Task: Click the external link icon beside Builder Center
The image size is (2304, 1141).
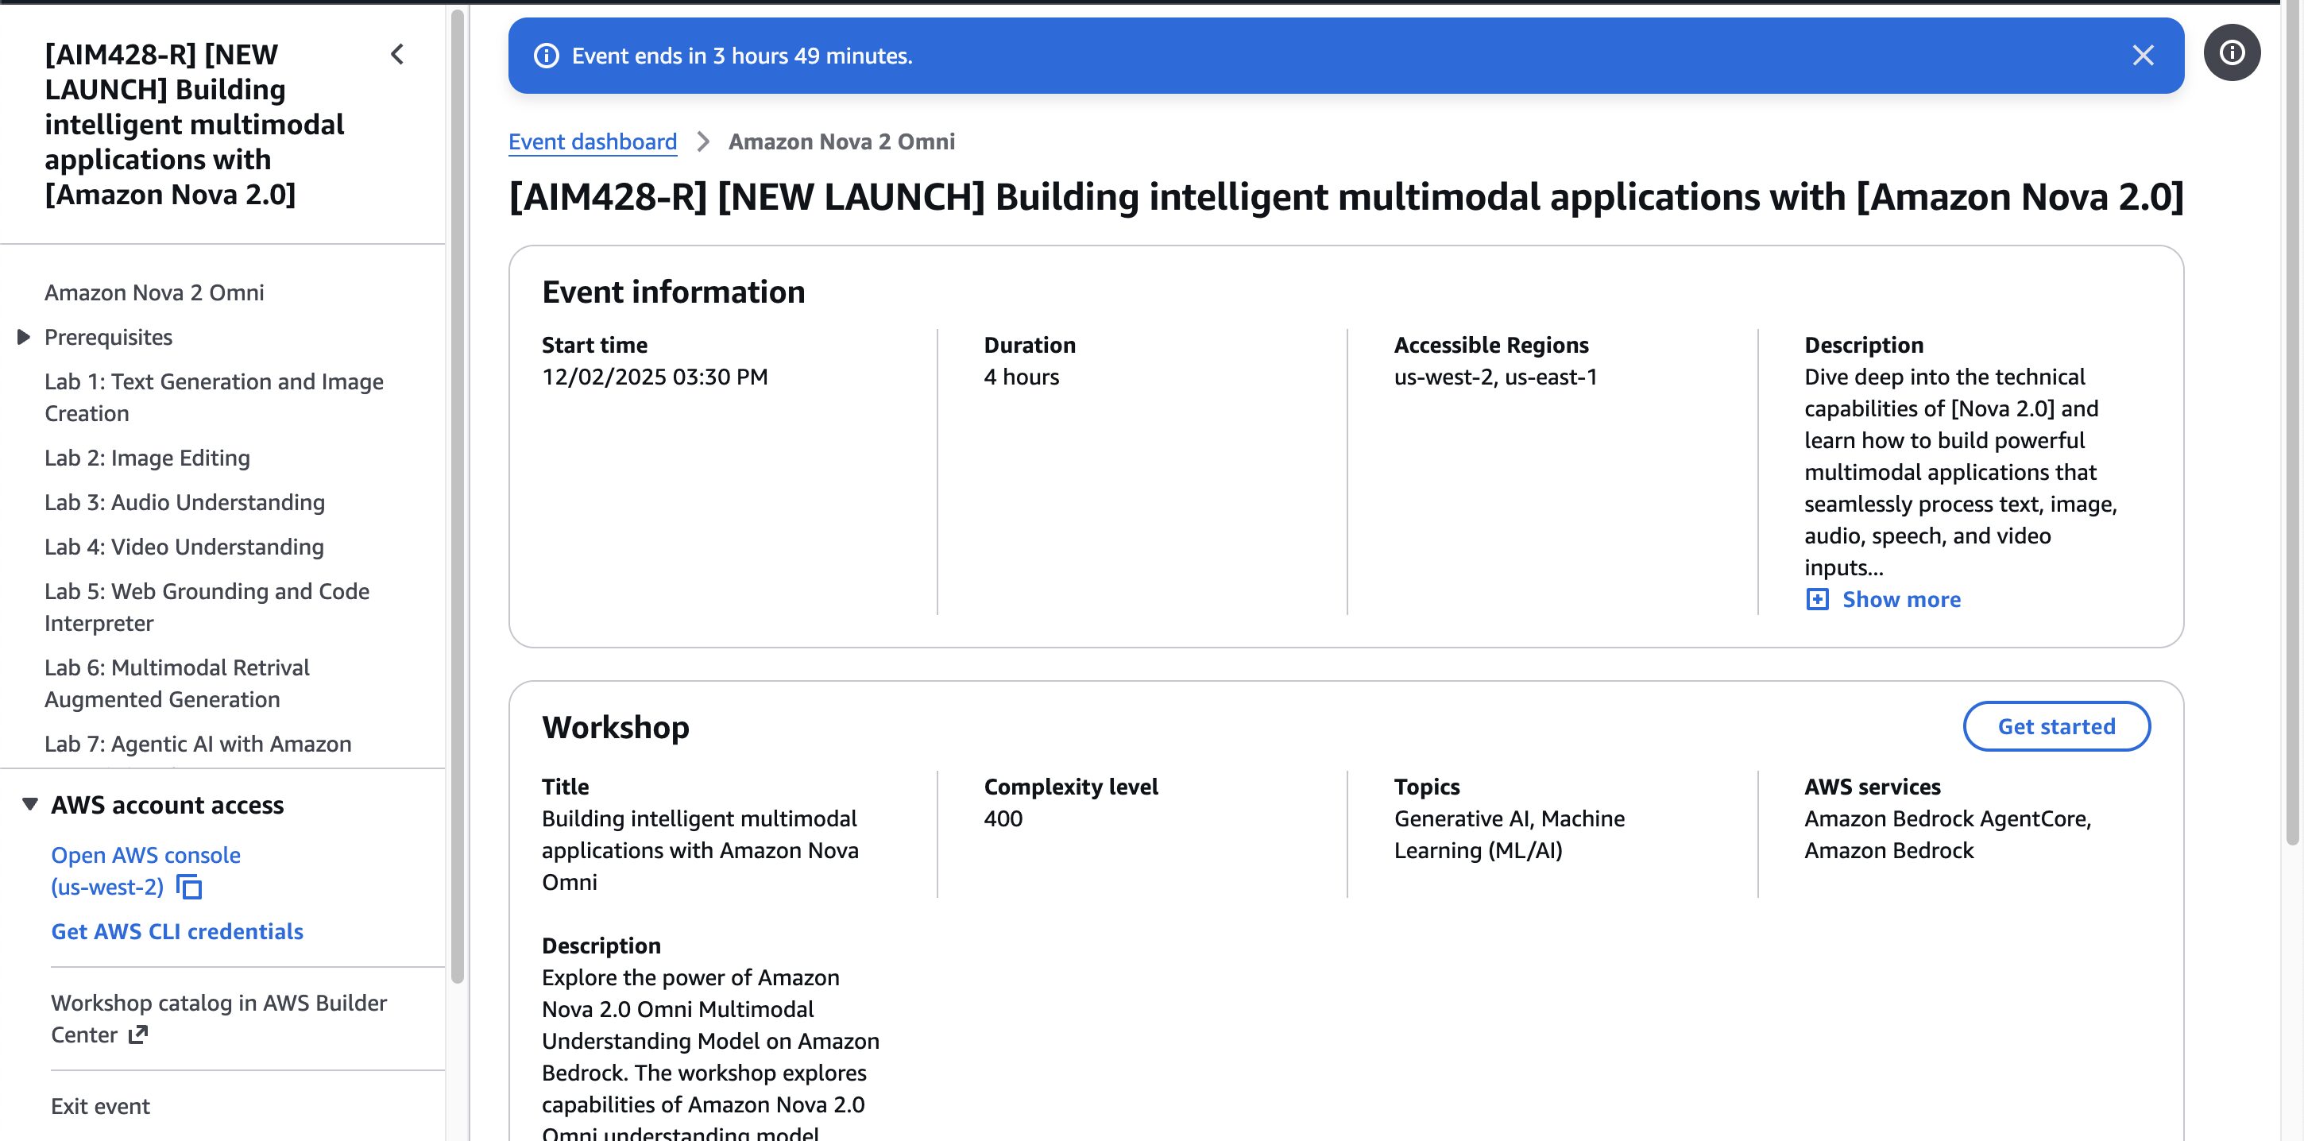Action: pyautogui.click(x=137, y=1035)
